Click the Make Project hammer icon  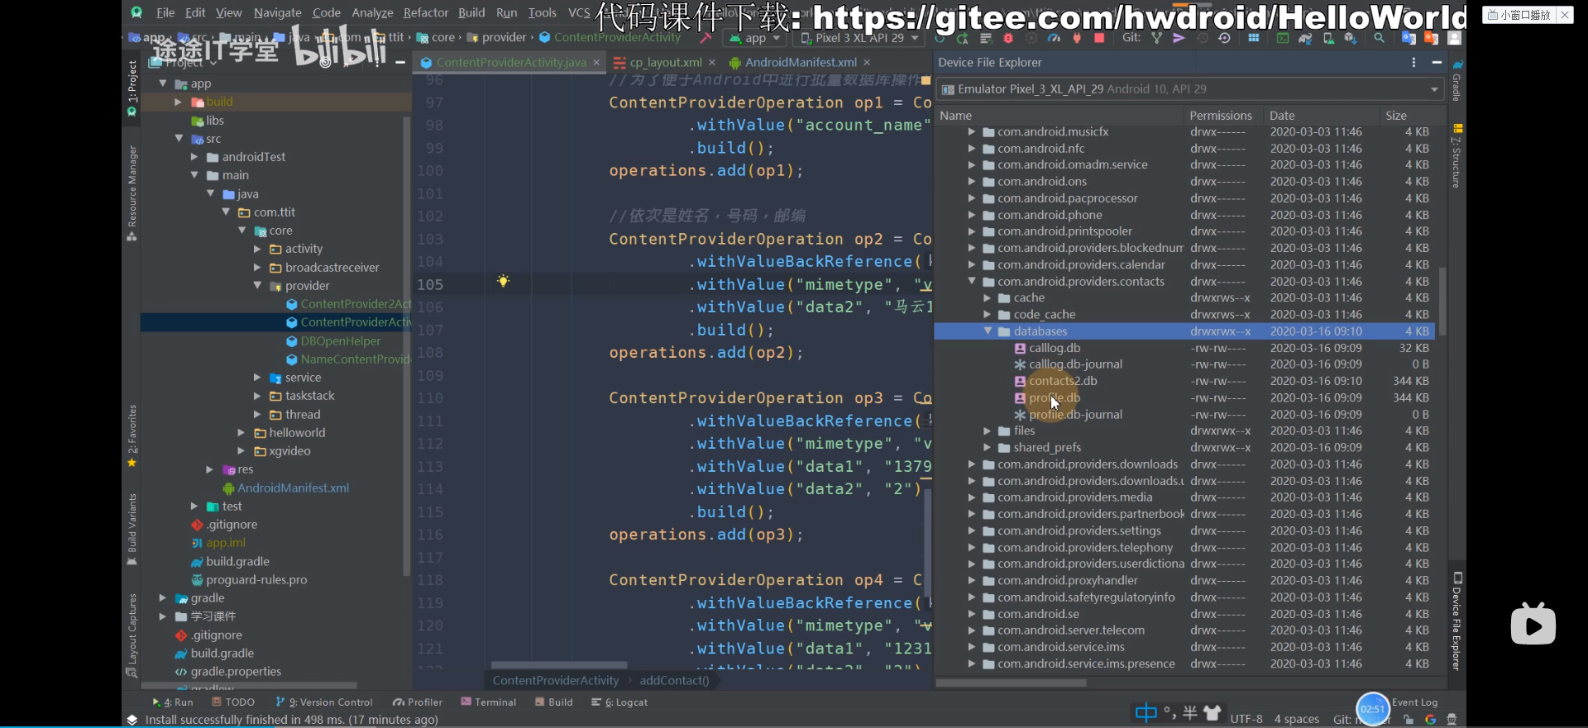point(706,38)
